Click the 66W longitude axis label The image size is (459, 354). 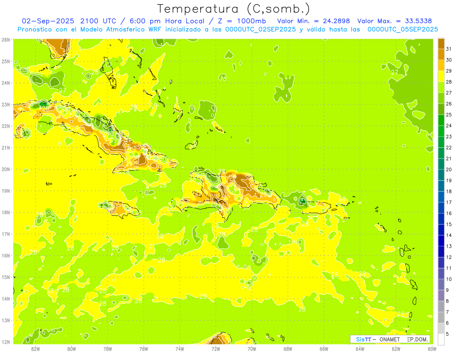point(324,349)
